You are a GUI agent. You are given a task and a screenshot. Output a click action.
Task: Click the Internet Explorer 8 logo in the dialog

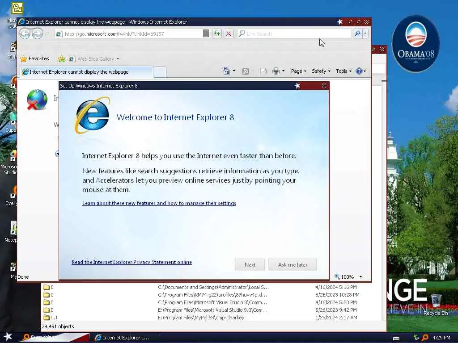pos(93,116)
